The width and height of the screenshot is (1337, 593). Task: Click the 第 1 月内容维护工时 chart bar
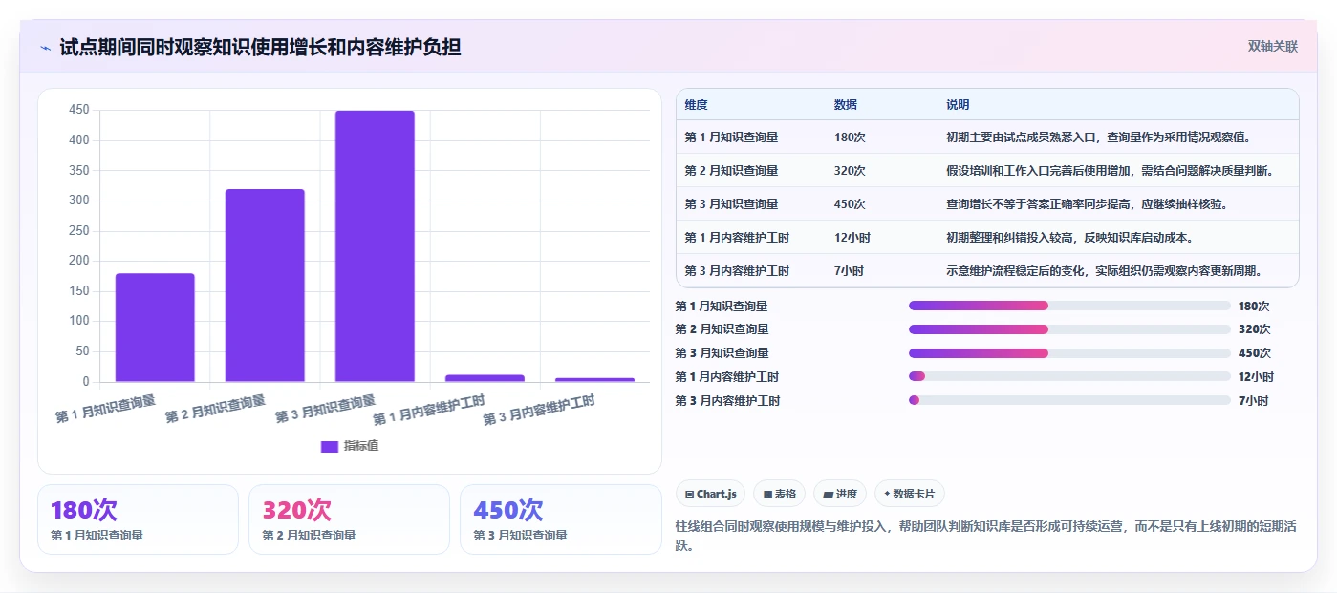coord(485,378)
